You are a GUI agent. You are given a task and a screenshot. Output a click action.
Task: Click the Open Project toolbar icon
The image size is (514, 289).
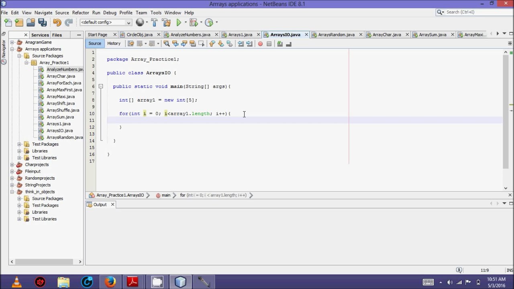[31, 22]
